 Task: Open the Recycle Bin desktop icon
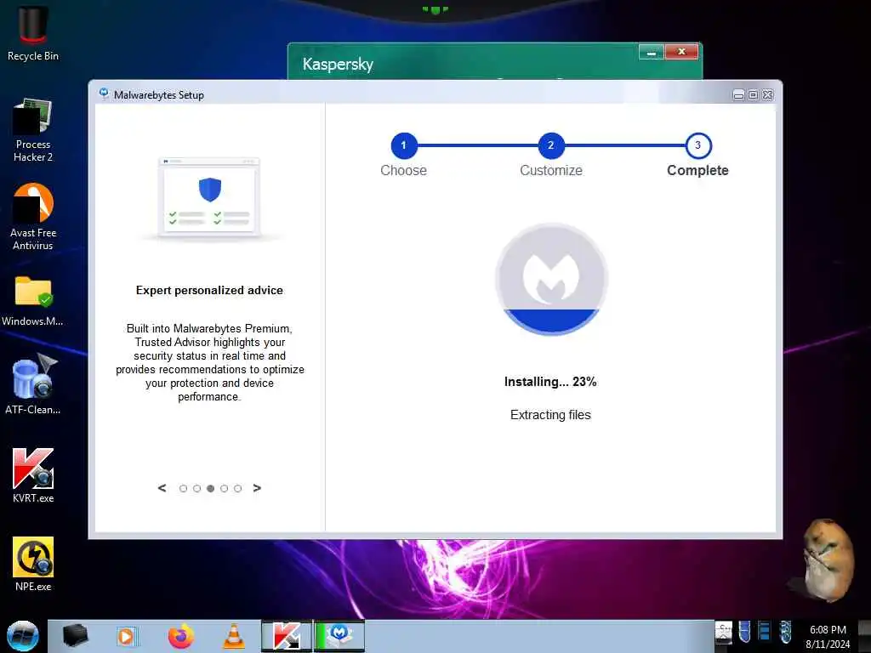coord(33,33)
